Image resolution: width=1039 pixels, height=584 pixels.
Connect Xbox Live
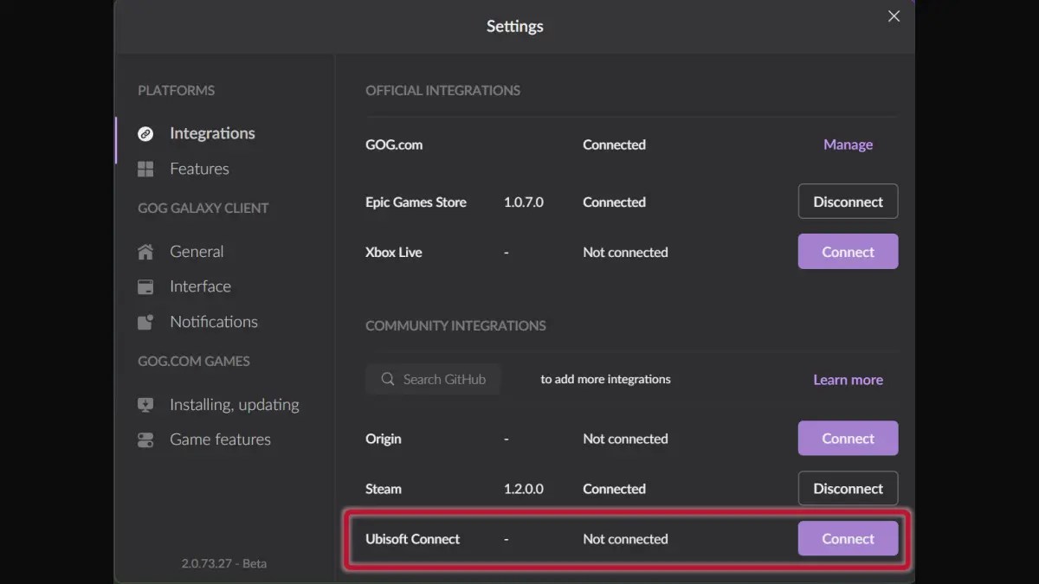point(848,251)
